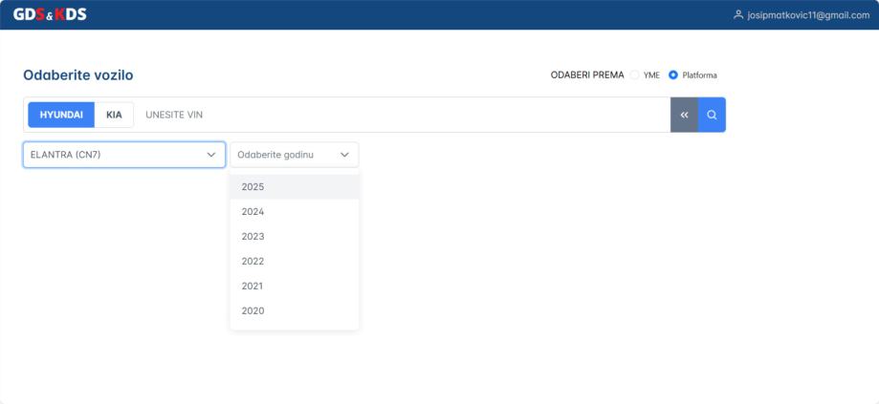Select 2022 as the model year
The image size is (879, 404).
click(253, 262)
